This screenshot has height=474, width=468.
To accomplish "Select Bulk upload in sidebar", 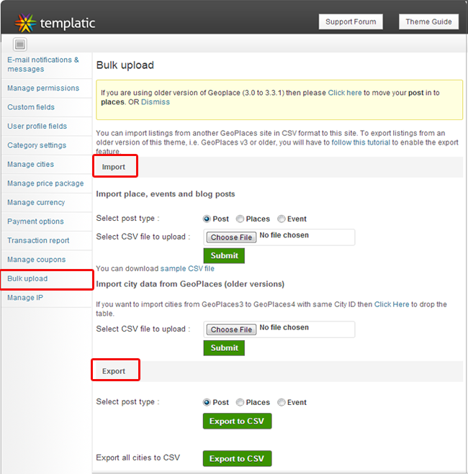I will click(x=27, y=278).
